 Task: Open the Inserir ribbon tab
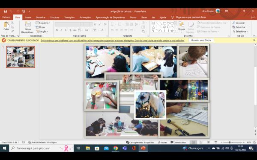[28, 17]
